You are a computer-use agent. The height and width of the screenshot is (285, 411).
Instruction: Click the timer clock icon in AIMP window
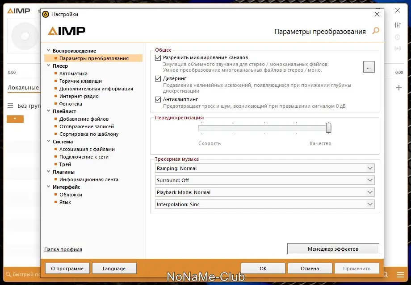(398, 37)
